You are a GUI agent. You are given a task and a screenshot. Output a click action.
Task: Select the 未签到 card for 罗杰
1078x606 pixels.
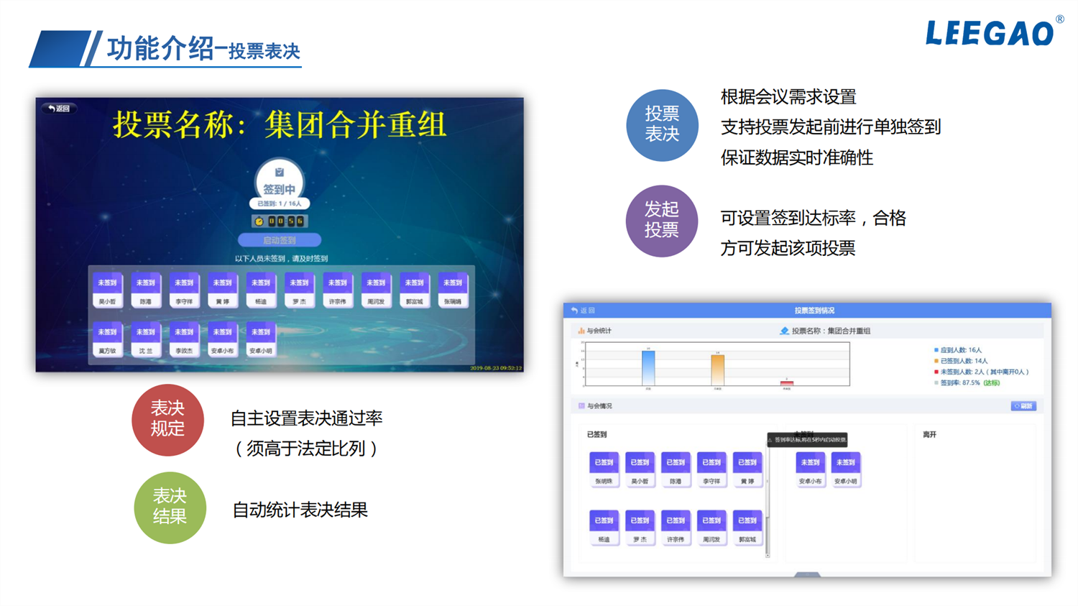tap(299, 290)
